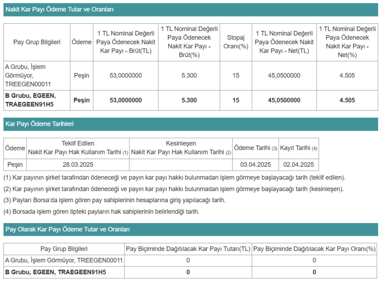Click 'Peşin' in the payment dates table
Screen dimensions: 383x284
click(x=15, y=165)
